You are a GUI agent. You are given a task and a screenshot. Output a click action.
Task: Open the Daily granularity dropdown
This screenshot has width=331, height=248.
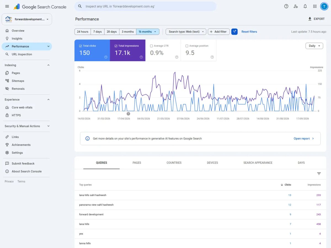click(x=314, y=46)
